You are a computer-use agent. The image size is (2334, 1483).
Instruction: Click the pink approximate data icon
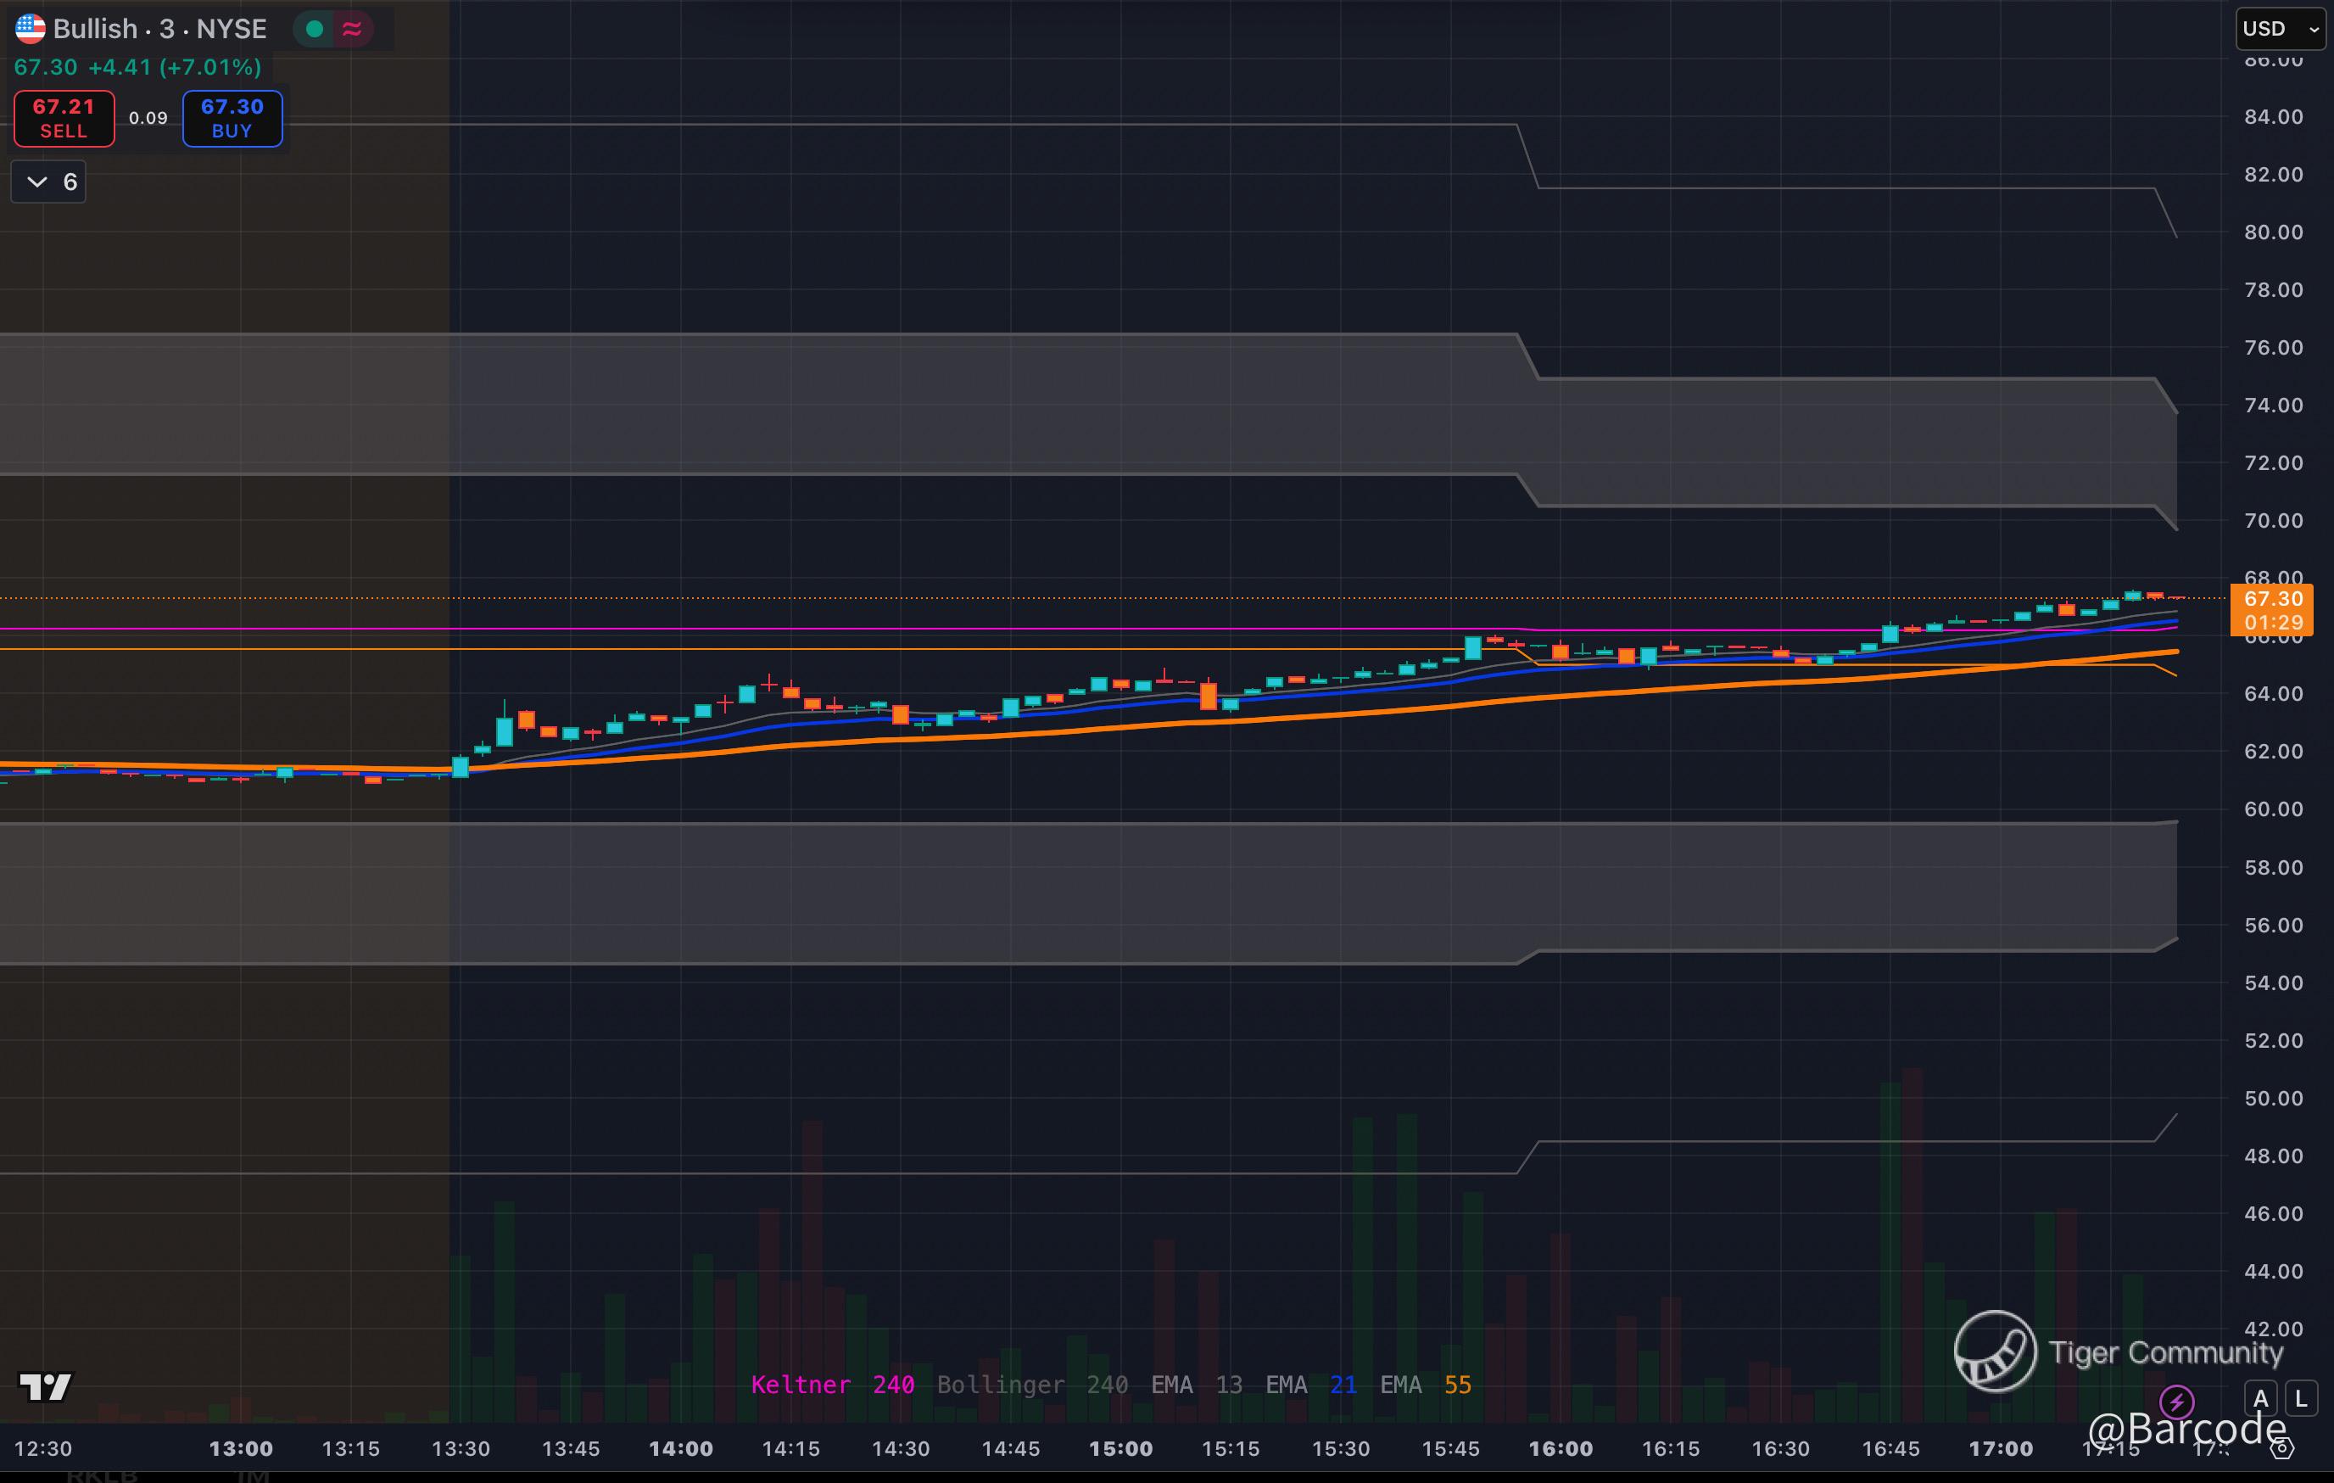point(352,29)
